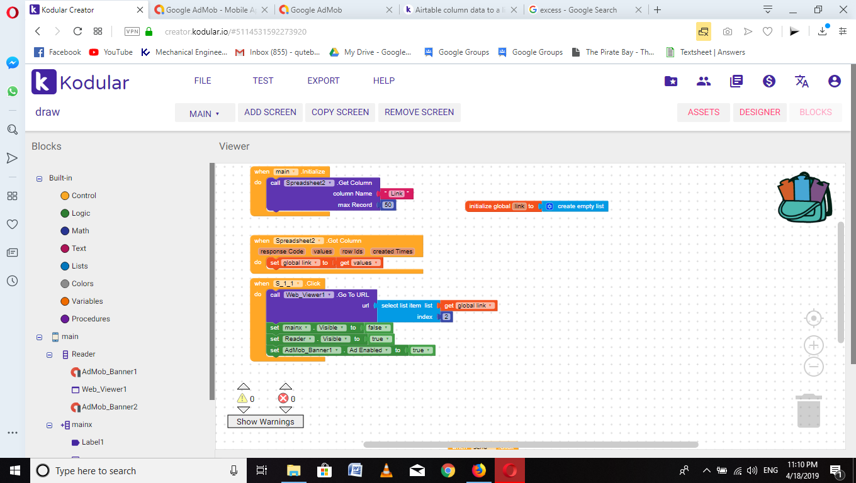
Task: Click the viewer vertical scrollbar
Action: pyautogui.click(x=841, y=282)
